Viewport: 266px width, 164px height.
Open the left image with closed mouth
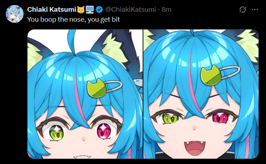[85, 94]
